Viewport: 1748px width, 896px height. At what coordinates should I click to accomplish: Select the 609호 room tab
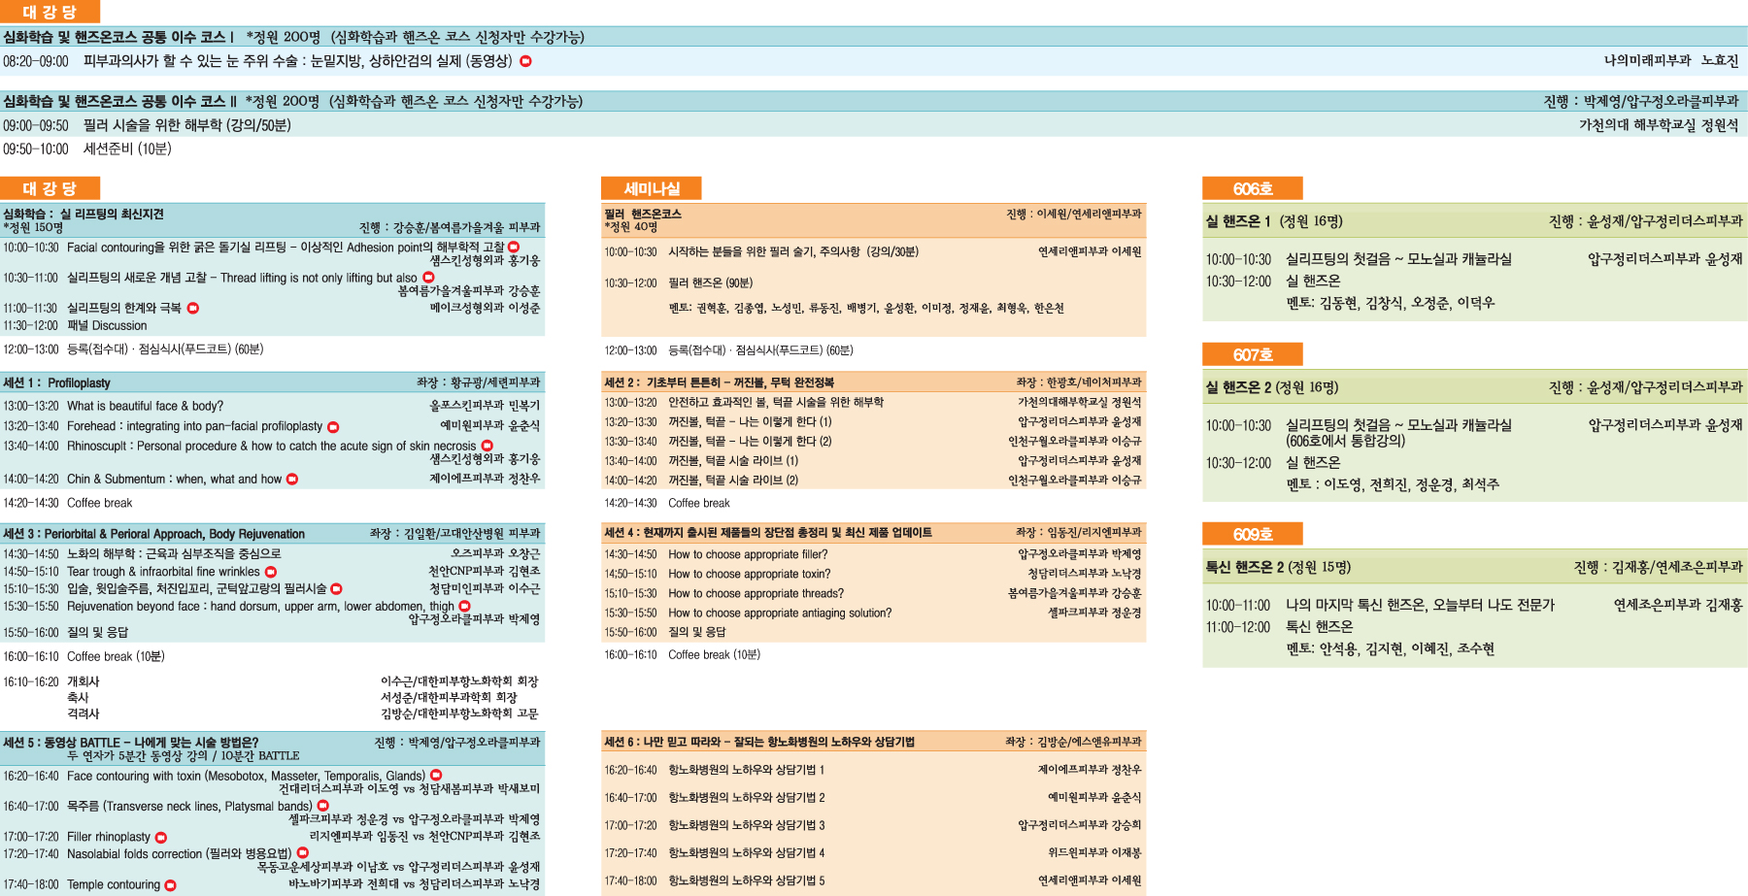[x=1252, y=534]
